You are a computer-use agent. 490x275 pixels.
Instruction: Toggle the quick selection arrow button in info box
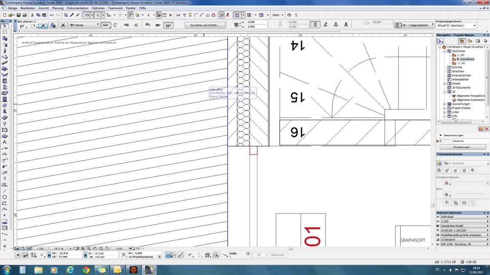click(43, 26)
